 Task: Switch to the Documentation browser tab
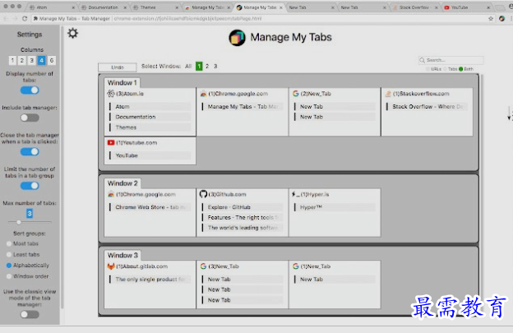pos(104,7)
